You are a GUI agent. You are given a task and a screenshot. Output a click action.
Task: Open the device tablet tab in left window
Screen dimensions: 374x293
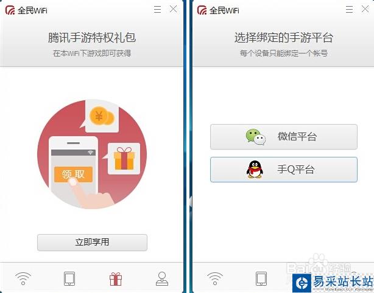69,279
